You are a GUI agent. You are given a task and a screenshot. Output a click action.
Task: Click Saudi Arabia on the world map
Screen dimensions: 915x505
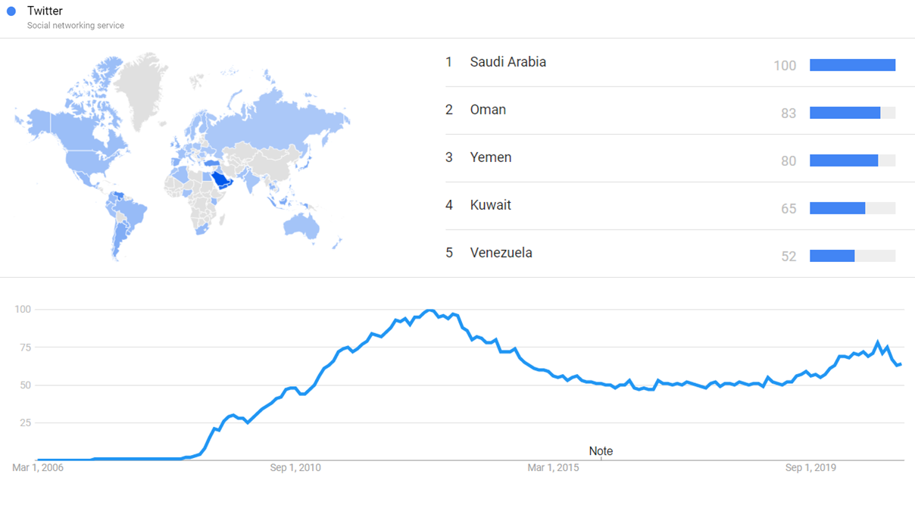tap(220, 179)
